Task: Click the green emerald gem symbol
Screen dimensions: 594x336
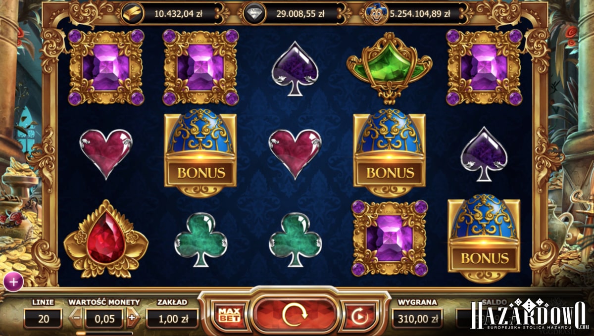Action: tap(389, 69)
